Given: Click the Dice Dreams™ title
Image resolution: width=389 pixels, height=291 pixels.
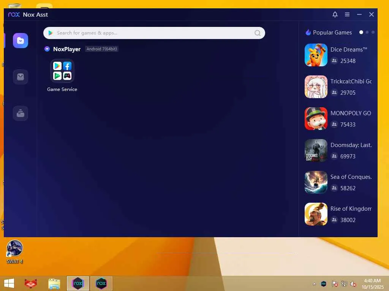Looking at the screenshot, I should pos(349,50).
